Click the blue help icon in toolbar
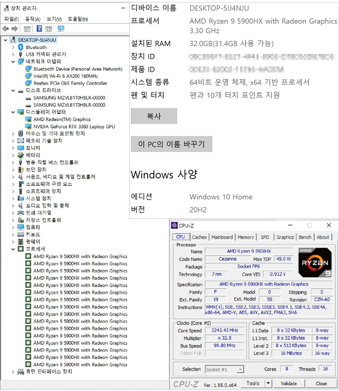 point(39,29)
